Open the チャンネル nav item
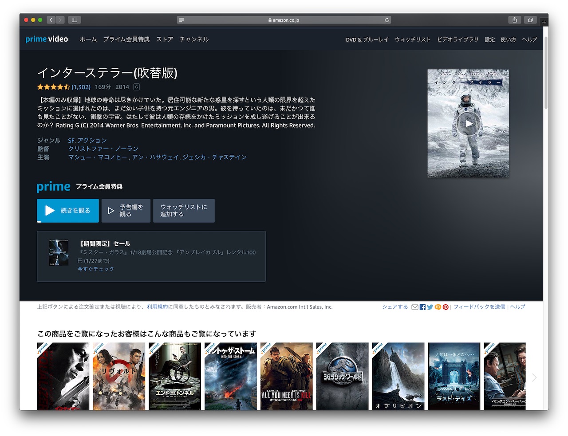This screenshot has width=568, height=436. pyautogui.click(x=194, y=39)
